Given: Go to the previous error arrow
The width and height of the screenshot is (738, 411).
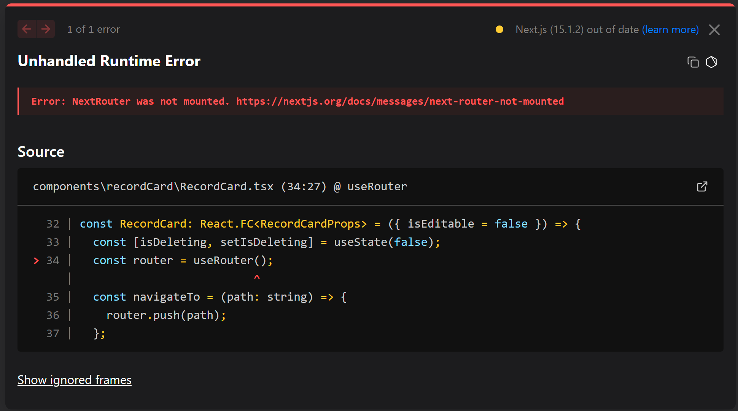Looking at the screenshot, I should tap(27, 29).
